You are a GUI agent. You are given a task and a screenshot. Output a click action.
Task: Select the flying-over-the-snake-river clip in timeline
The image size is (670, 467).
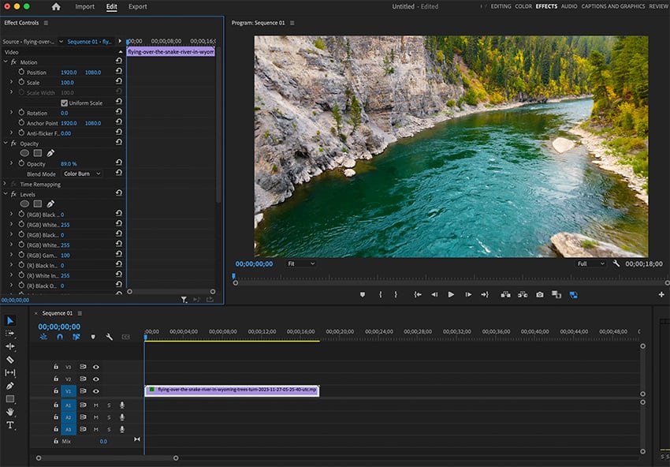click(x=232, y=390)
